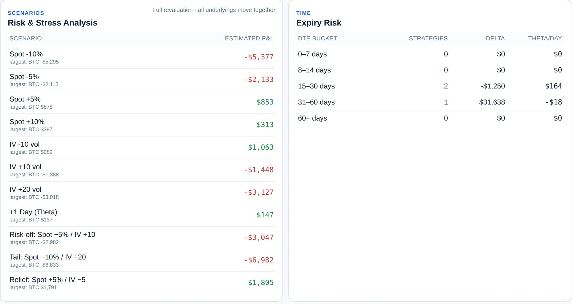Click the STRATEGIES column header
Image resolution: width=572 pixels, height=304 pixels.
coord(428,38)
